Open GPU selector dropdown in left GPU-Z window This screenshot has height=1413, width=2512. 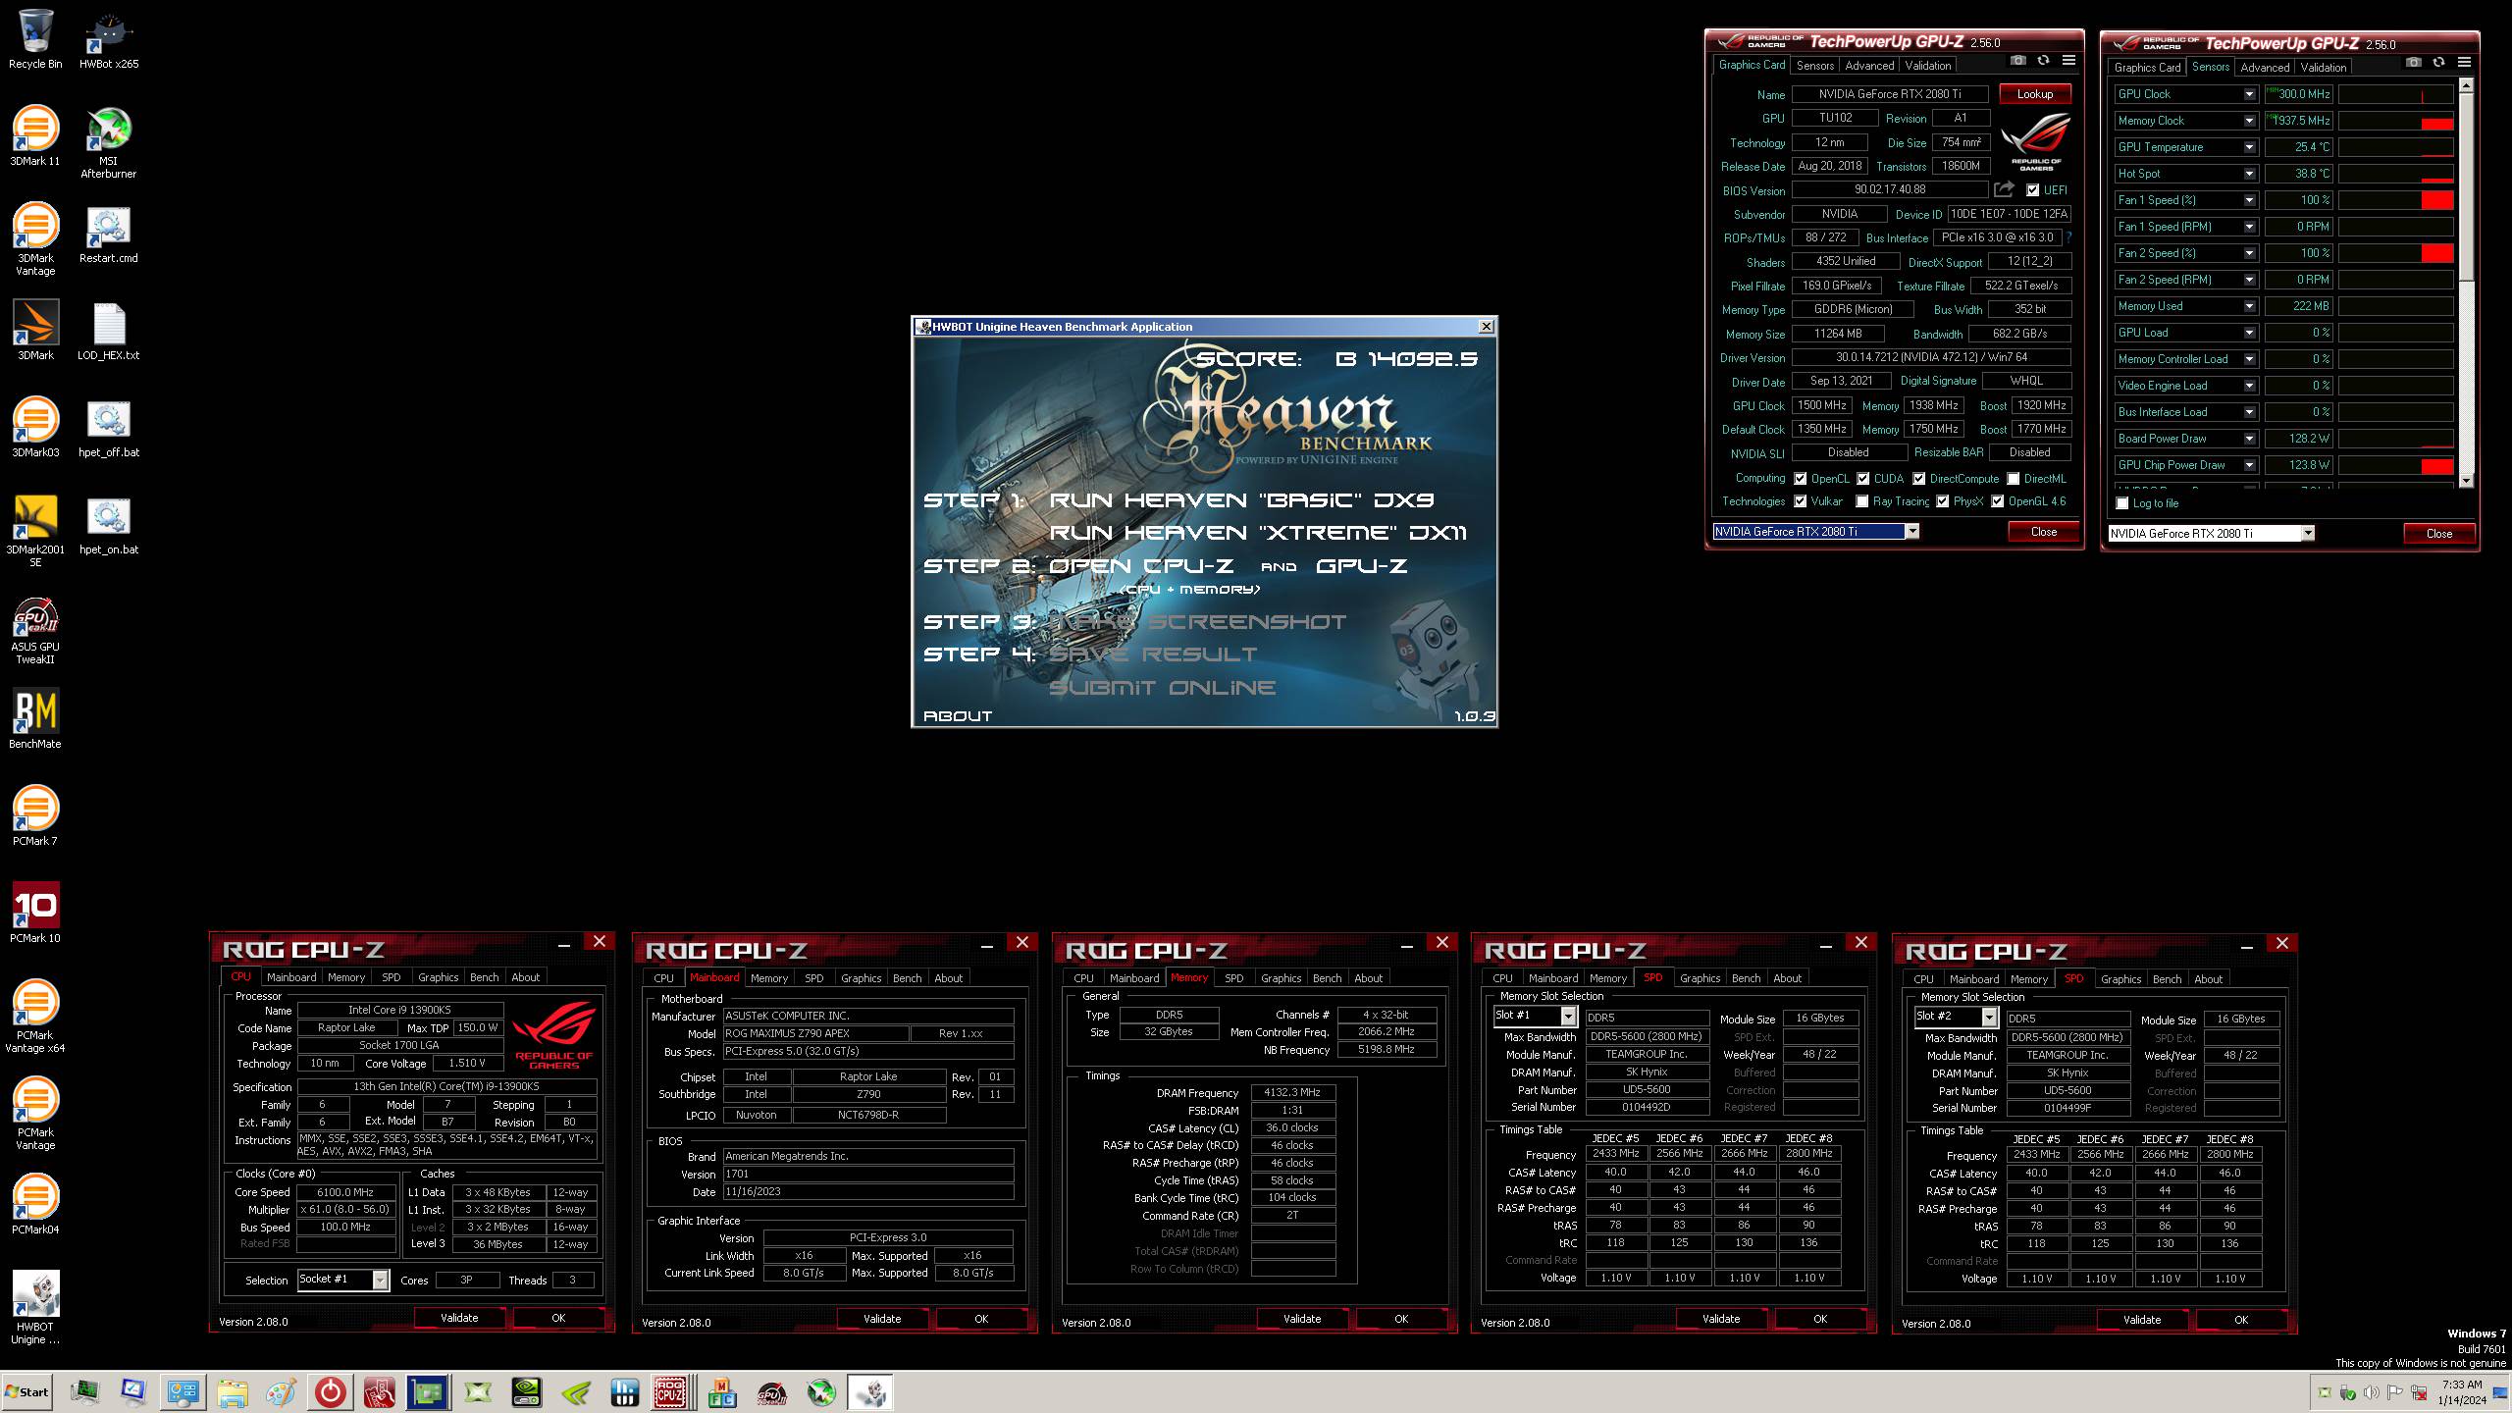(x=1911, y=531)
